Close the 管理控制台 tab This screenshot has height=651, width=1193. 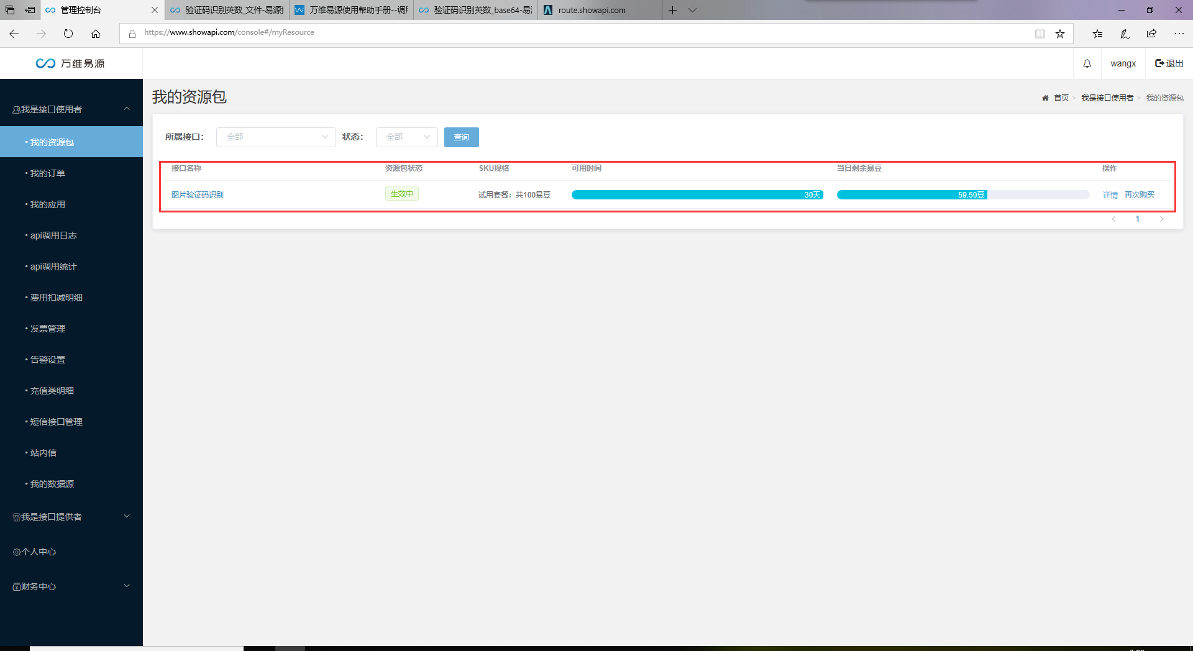coord(155,10)
